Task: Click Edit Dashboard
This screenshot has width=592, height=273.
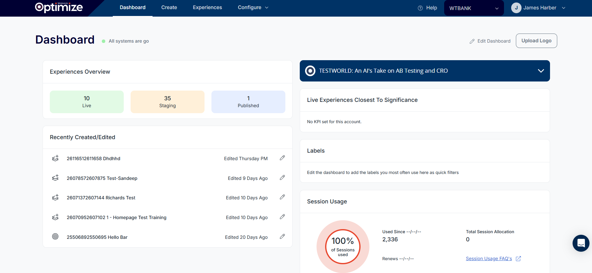Action: pyautogui.click(x=490, y=41)
